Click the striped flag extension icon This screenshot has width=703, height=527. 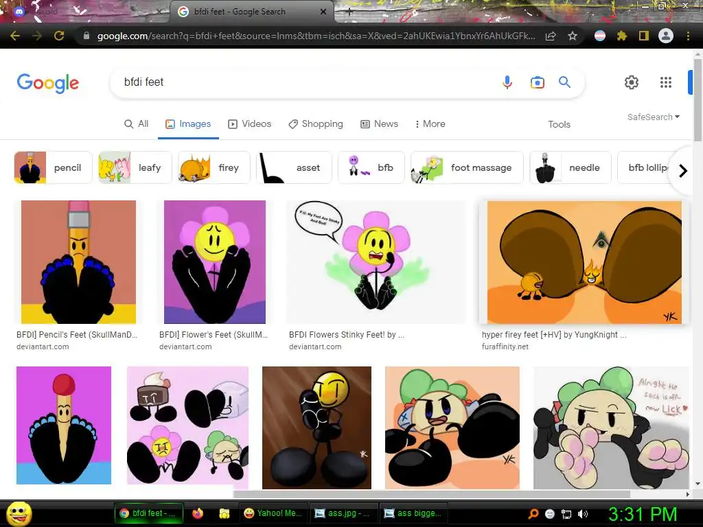point(600,36)
